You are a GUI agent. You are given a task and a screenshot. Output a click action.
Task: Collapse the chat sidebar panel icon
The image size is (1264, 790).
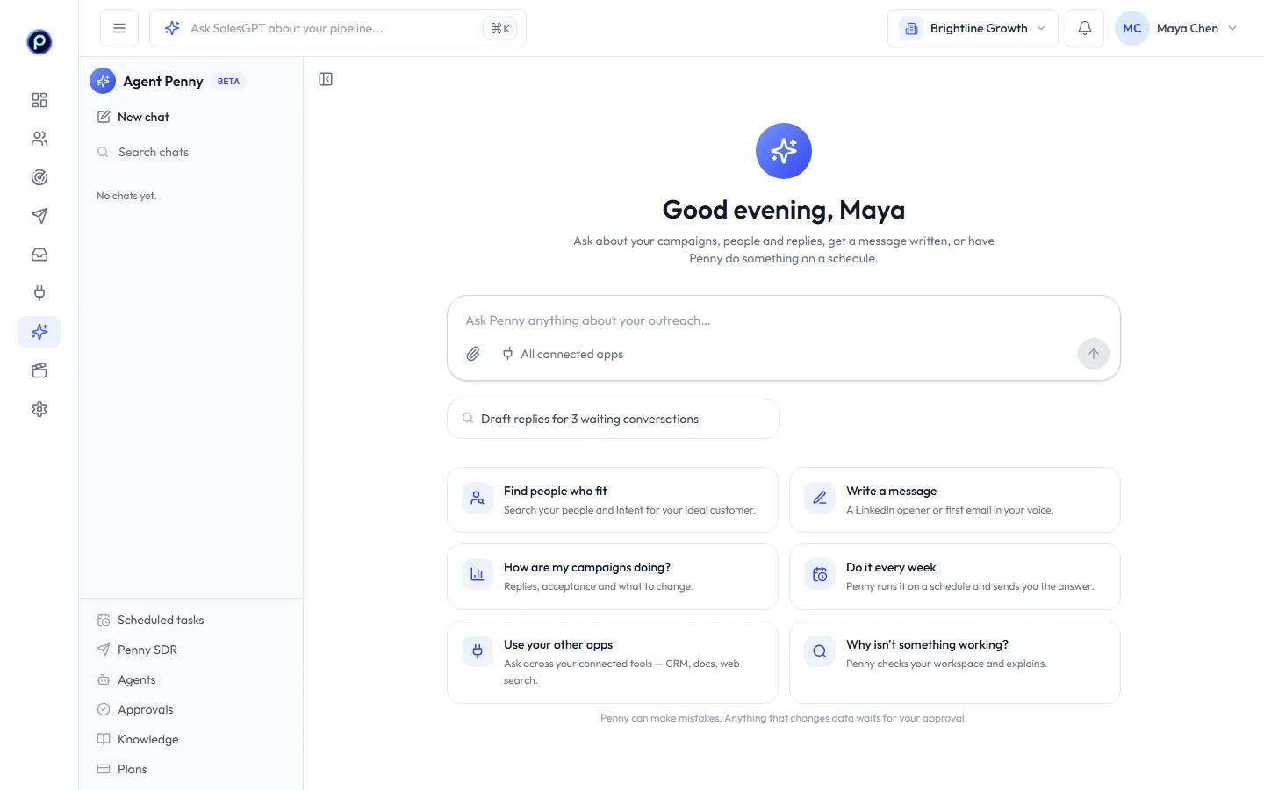326,79
